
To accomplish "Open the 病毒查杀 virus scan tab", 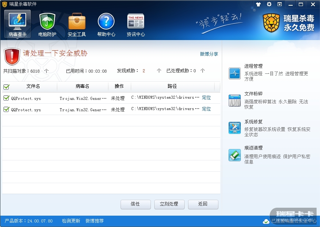I will [x=17, y=24].
